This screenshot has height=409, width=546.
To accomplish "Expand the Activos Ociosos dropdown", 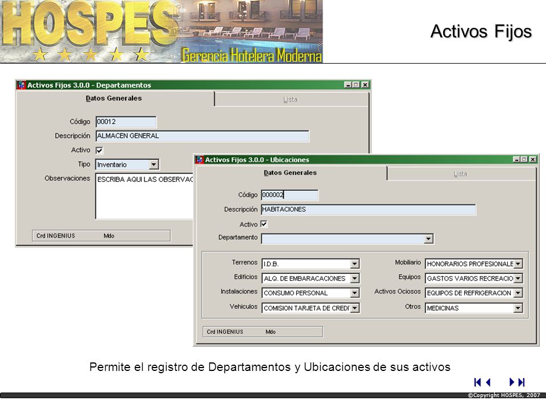I will point(518,293).
